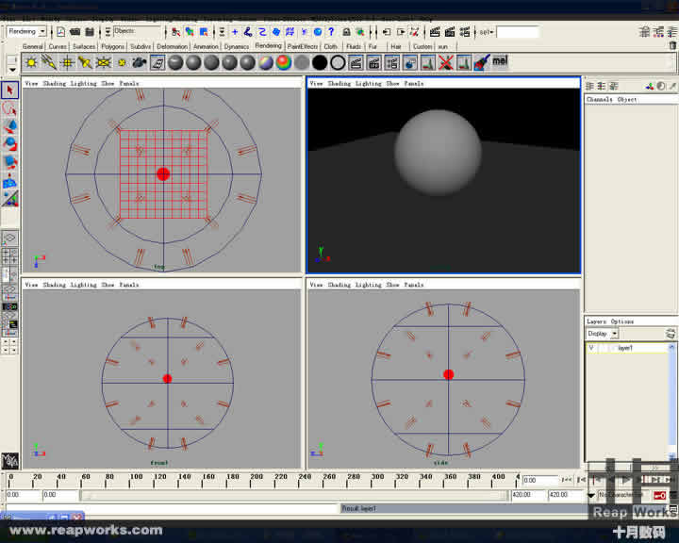
Task: Expand the sel field dropdown arrow
Action: click(x=490, y=31)
